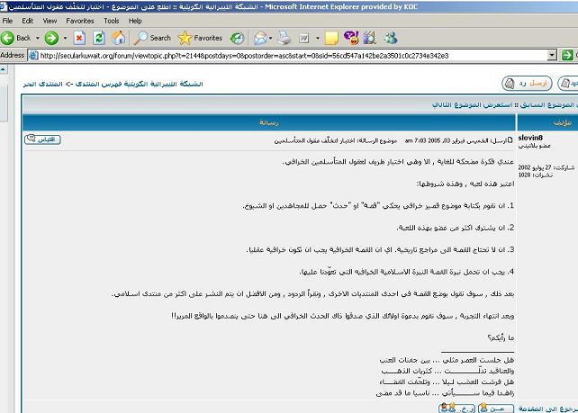578x413 pixels.
Task: Stop loading the page
Action: (x=79, y=38)
